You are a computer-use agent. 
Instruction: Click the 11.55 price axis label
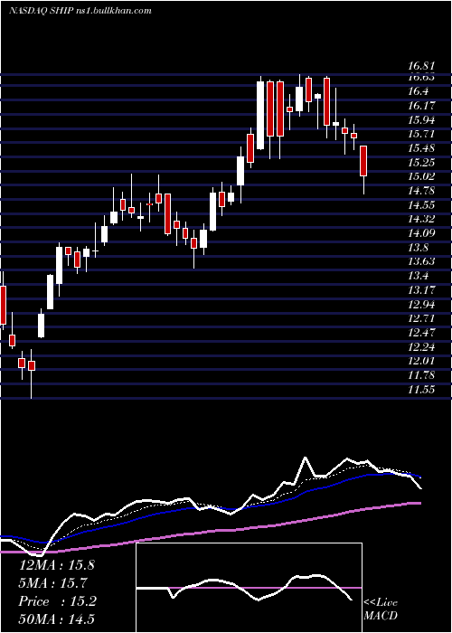pyautogui.click(x=421, y=390)
